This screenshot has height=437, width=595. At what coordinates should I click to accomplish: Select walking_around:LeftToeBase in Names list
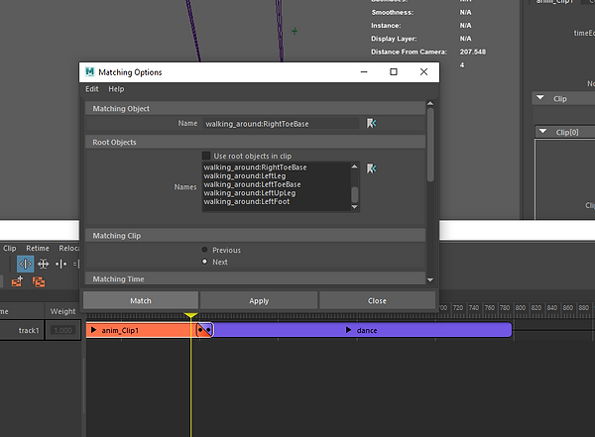(x=252, y=184)
